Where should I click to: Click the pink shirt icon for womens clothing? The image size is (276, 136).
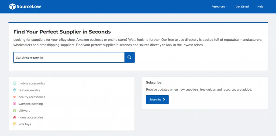(15, 104)
